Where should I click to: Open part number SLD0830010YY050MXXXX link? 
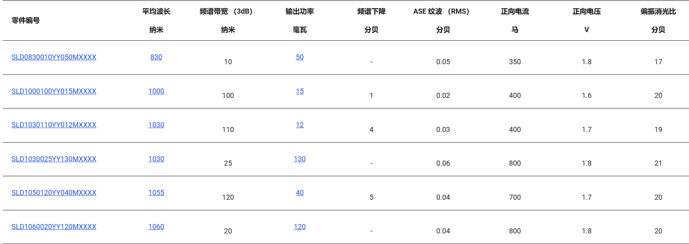[54, 57]
